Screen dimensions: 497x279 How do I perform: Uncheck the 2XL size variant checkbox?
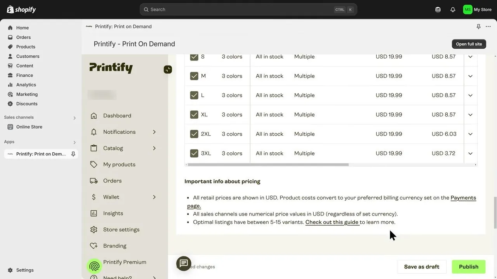(194, 134)
